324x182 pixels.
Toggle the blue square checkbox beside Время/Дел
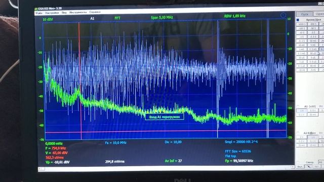pyautogui.click(x=298, y=20)
